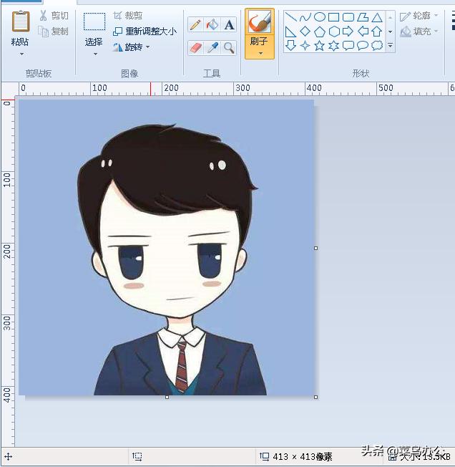Click the Cut (剪切) scissors button
This screenshot has width=455, height=467.
(54, 16)
